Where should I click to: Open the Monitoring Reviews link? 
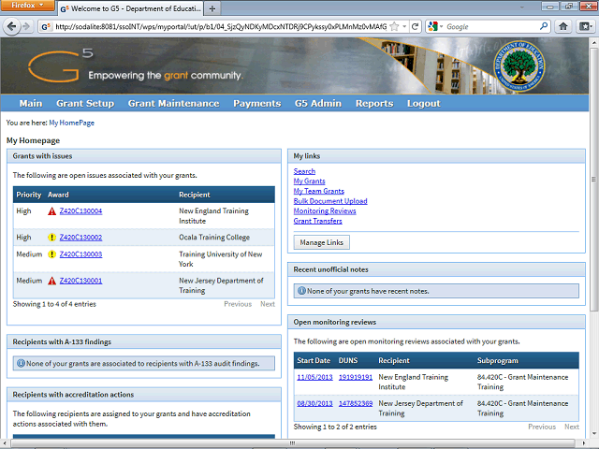(325, 211)
